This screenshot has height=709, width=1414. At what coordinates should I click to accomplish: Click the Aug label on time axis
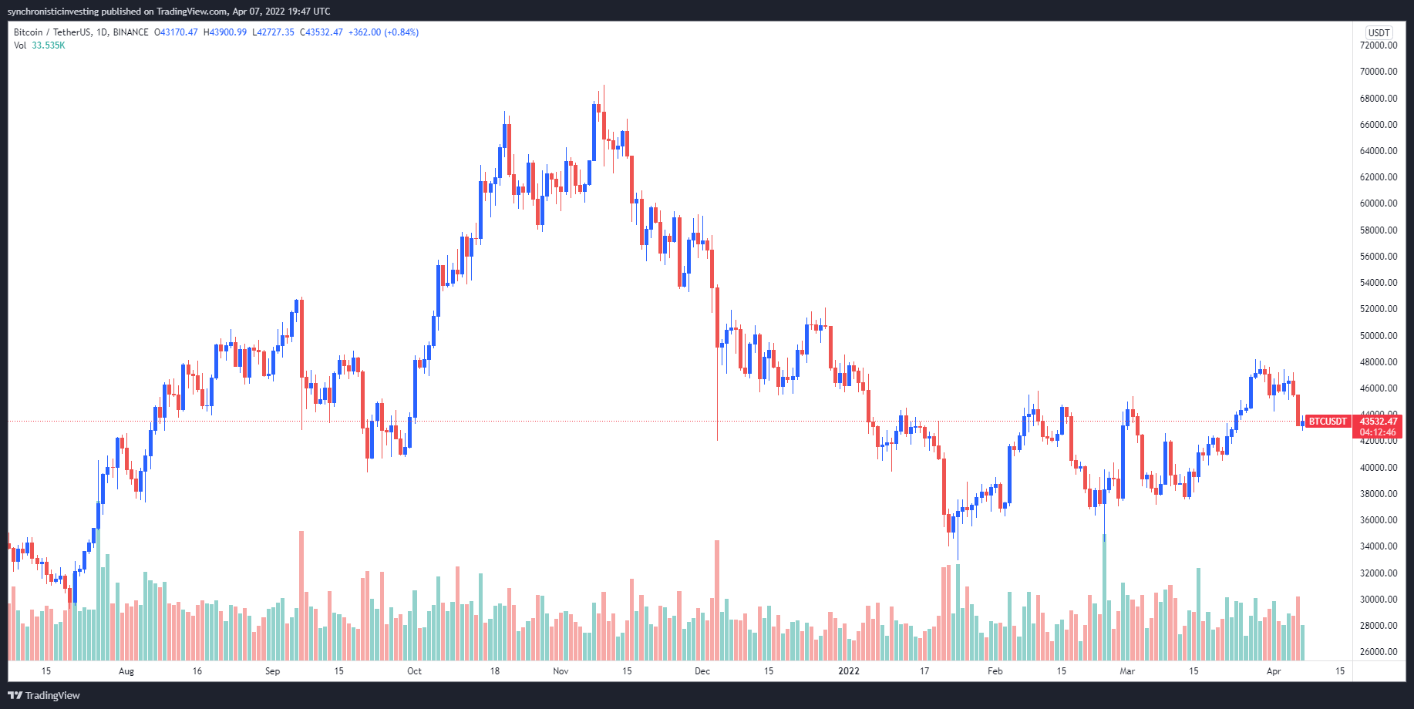click(126, 671)
